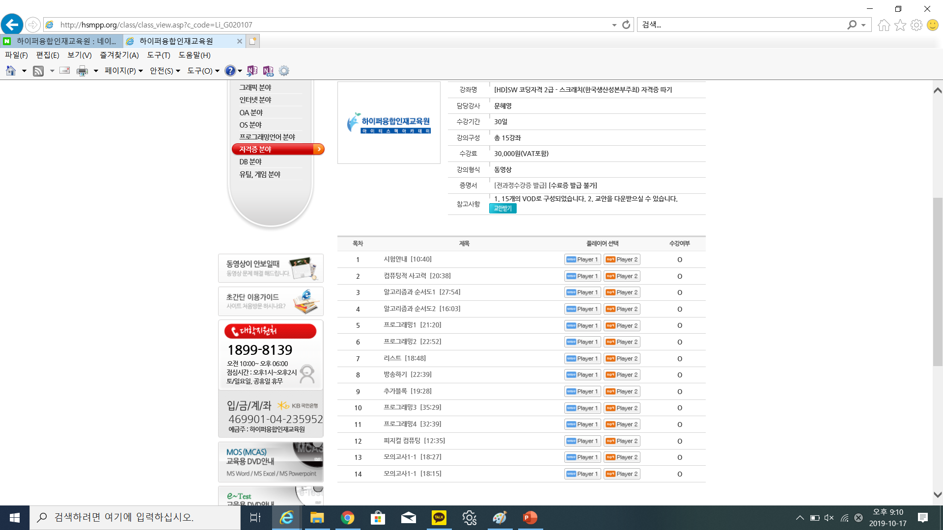Image resolution: width=943 pixels, height=530 pixels.
Task: Click the RSS feeds icon in the command bar
Action: (38, 71)
